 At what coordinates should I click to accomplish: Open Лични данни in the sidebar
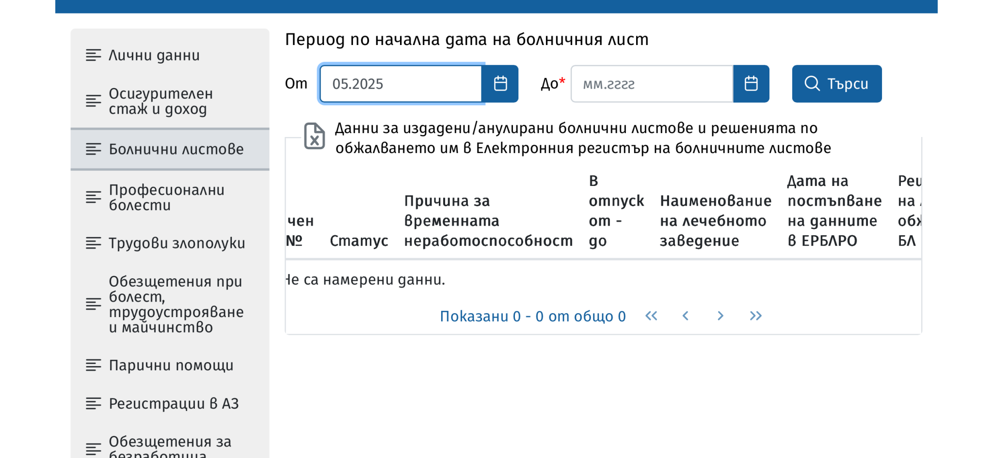click(154, 56)
